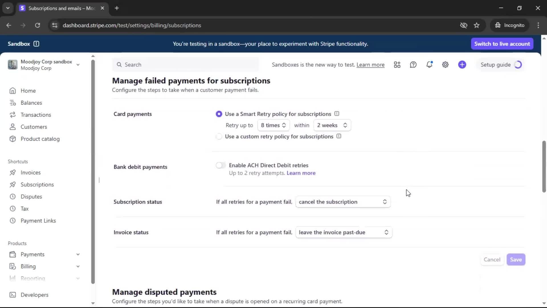
Task: Open the help question mark icon
Action: 413,65
